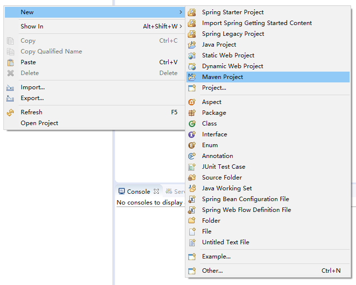Click the Import icon in context menu
Screen dimensions: 356x285
pos(10,88)
